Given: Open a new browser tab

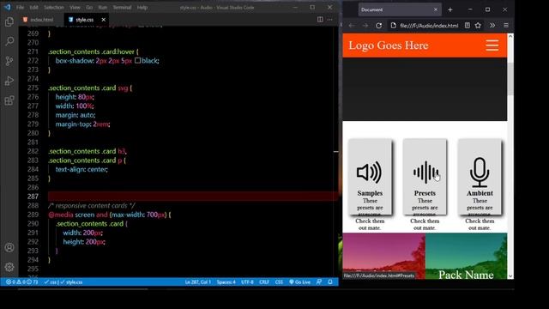Looking at the screenshot, I should click(x=450, y=9).
